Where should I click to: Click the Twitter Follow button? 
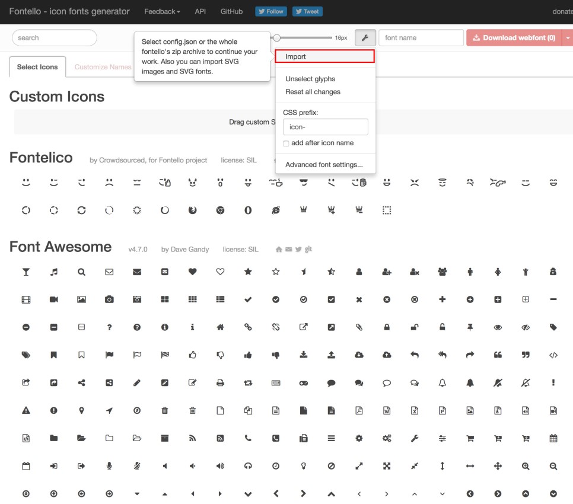tap(271, 11)
